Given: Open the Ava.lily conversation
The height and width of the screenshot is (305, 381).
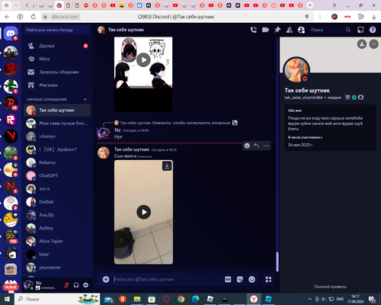Looking at the screenshot, I should click(x=57, y=215).
